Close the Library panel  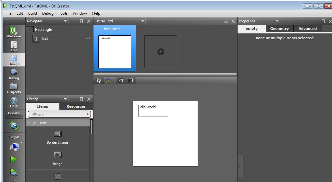tap(89, 99)
